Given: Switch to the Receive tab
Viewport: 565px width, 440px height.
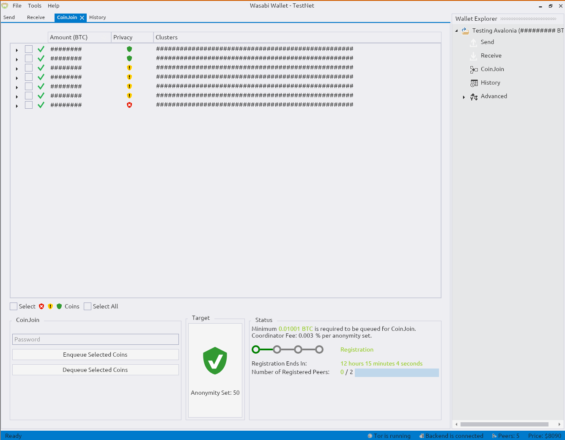Looking at the screenshot, I should [x=36, y=17].
